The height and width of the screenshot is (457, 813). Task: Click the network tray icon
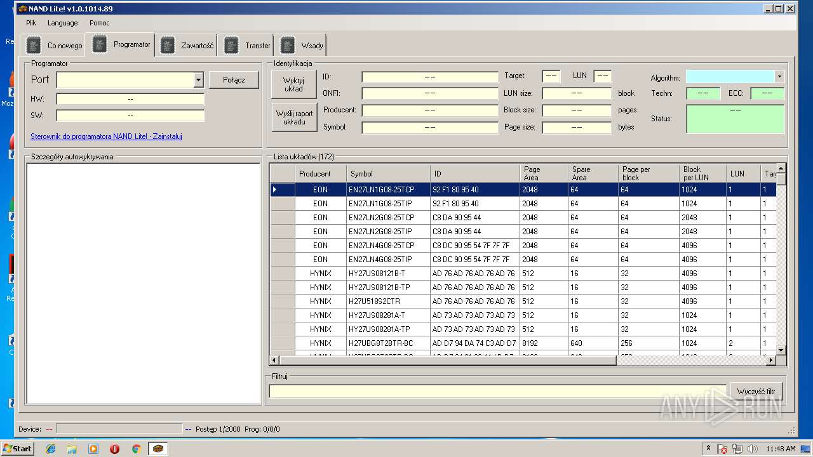tap(737, 449)
